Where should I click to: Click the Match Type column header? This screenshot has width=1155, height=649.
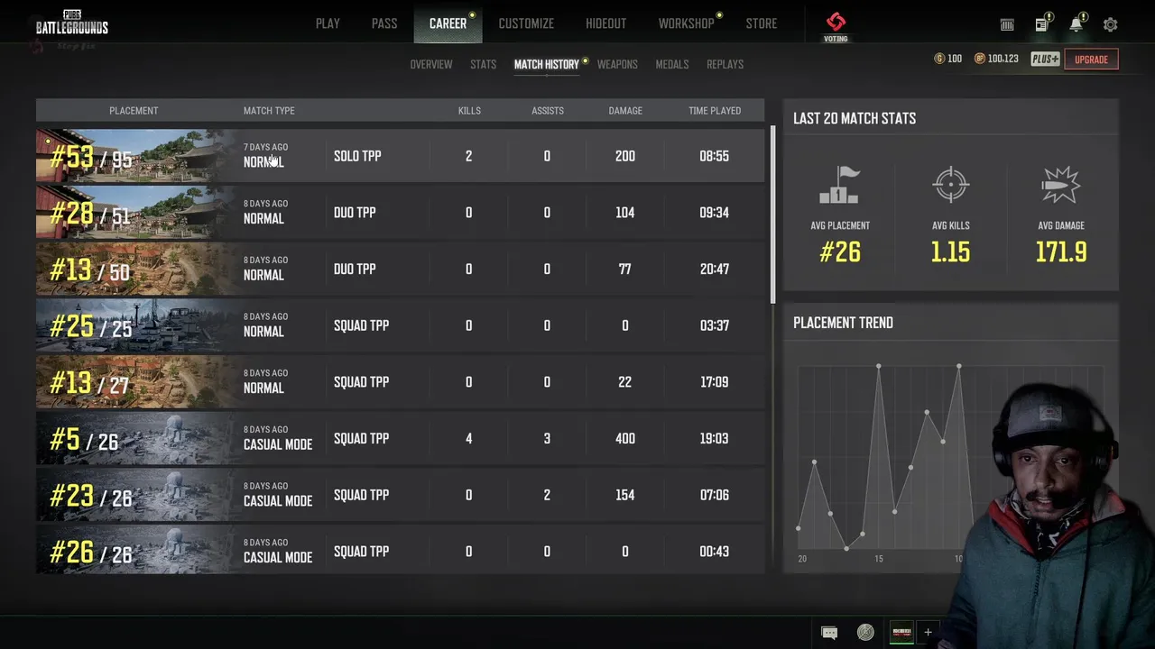pyautogui.click(x=269, y=111)
